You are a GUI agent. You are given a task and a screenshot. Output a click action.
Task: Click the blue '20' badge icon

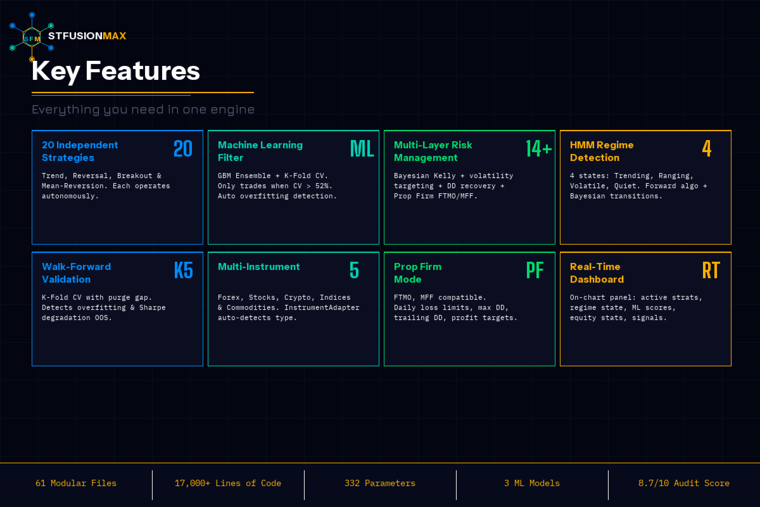tap(183, 148)
